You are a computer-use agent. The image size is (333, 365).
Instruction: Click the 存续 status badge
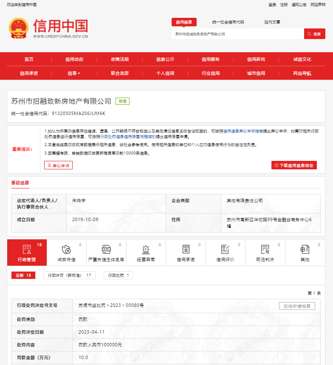pos(123,101)
